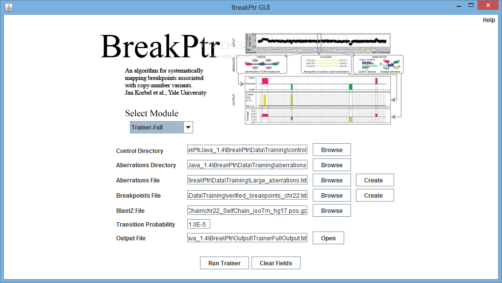The image size is (502, 283).
Task: Click the BlastZ File label
Action: click(130, 210)
